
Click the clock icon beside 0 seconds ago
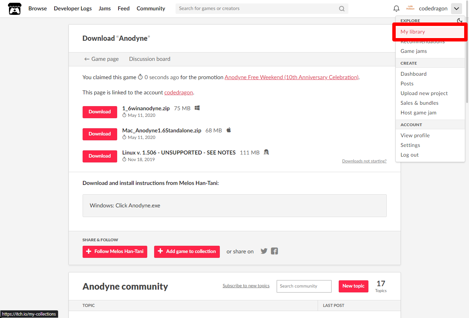coord(140,77)
